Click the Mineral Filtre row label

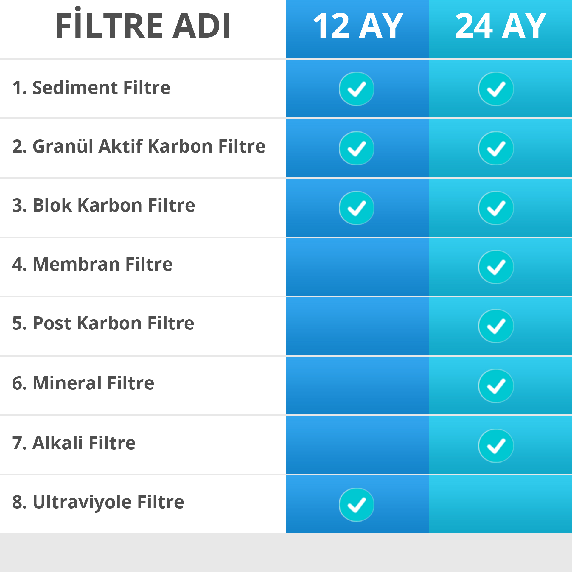pos(83,383)
